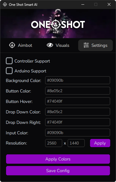Click the eye icon on the Visuals tab
The width and height of the screenshot is (116, 182).
pyautogui.click(x=50, y=45)
